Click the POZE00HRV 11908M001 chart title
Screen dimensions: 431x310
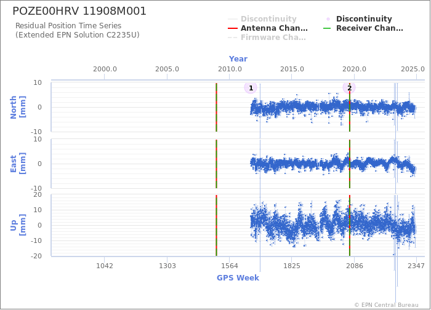tap(79, 11)
